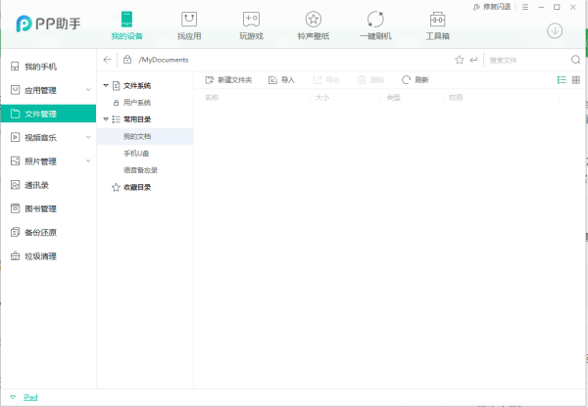Screen dimensions: 588x407
Task: Click the 导入 button
Action: (281, 80)
